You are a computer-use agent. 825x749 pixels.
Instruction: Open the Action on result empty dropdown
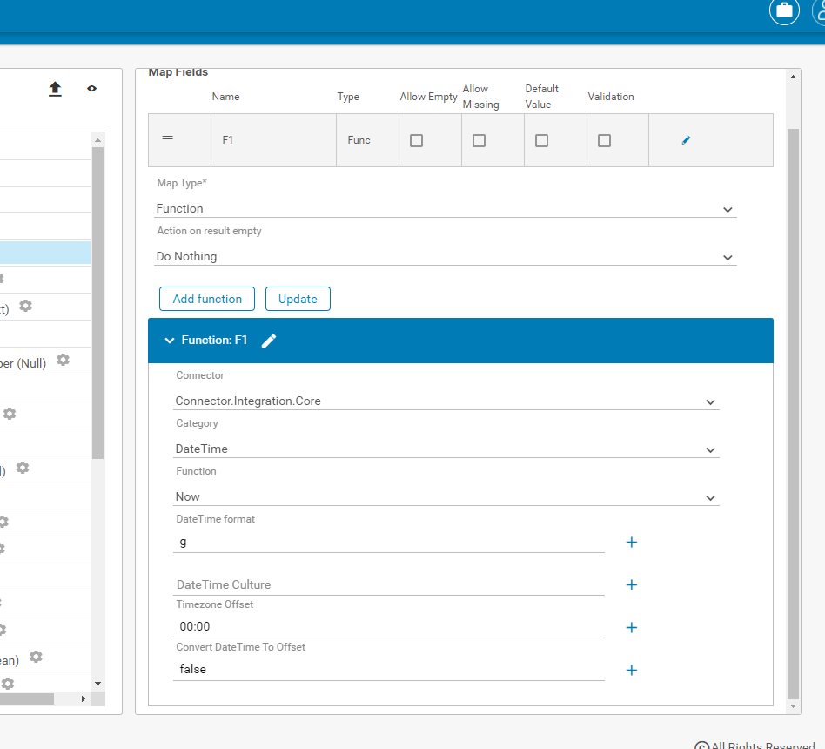[x=445, y=257]
